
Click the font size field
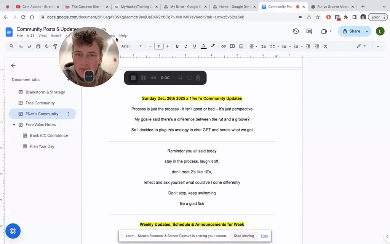tap(159, 46)
